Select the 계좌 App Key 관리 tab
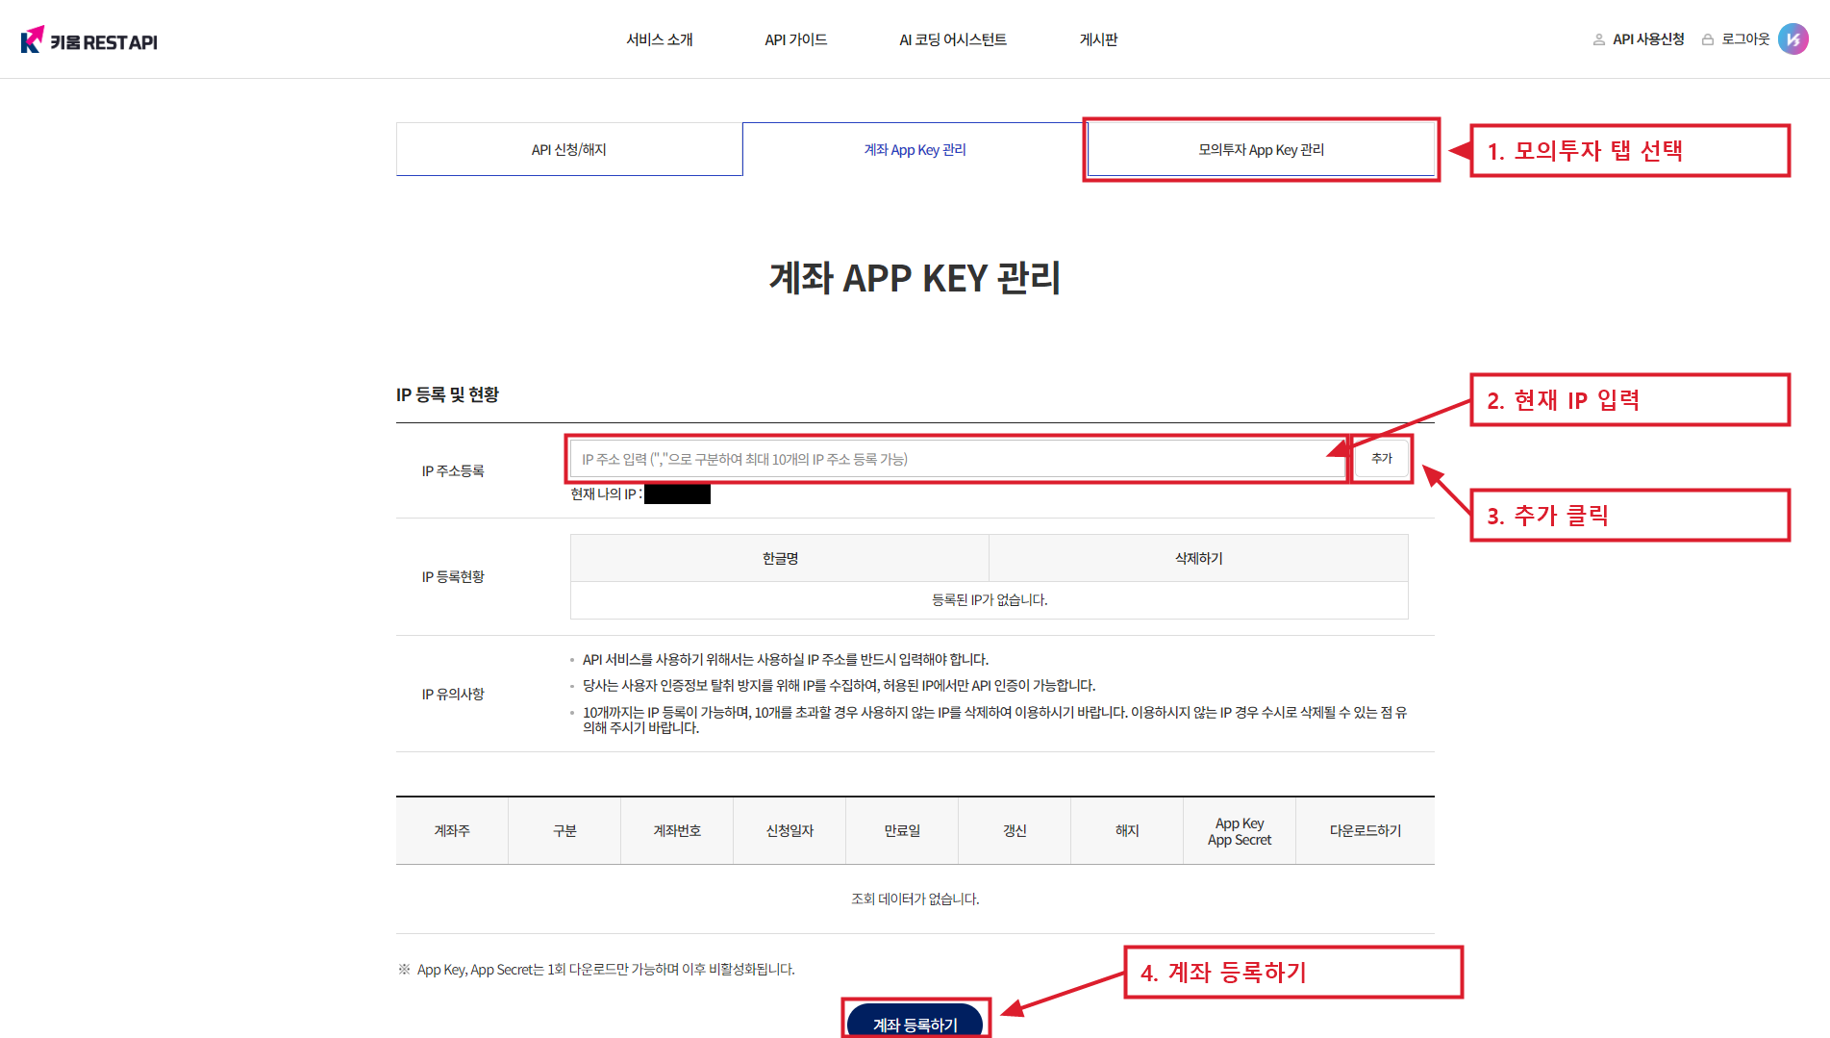This screenshot has height=1038, width=1830. [915, 149]
